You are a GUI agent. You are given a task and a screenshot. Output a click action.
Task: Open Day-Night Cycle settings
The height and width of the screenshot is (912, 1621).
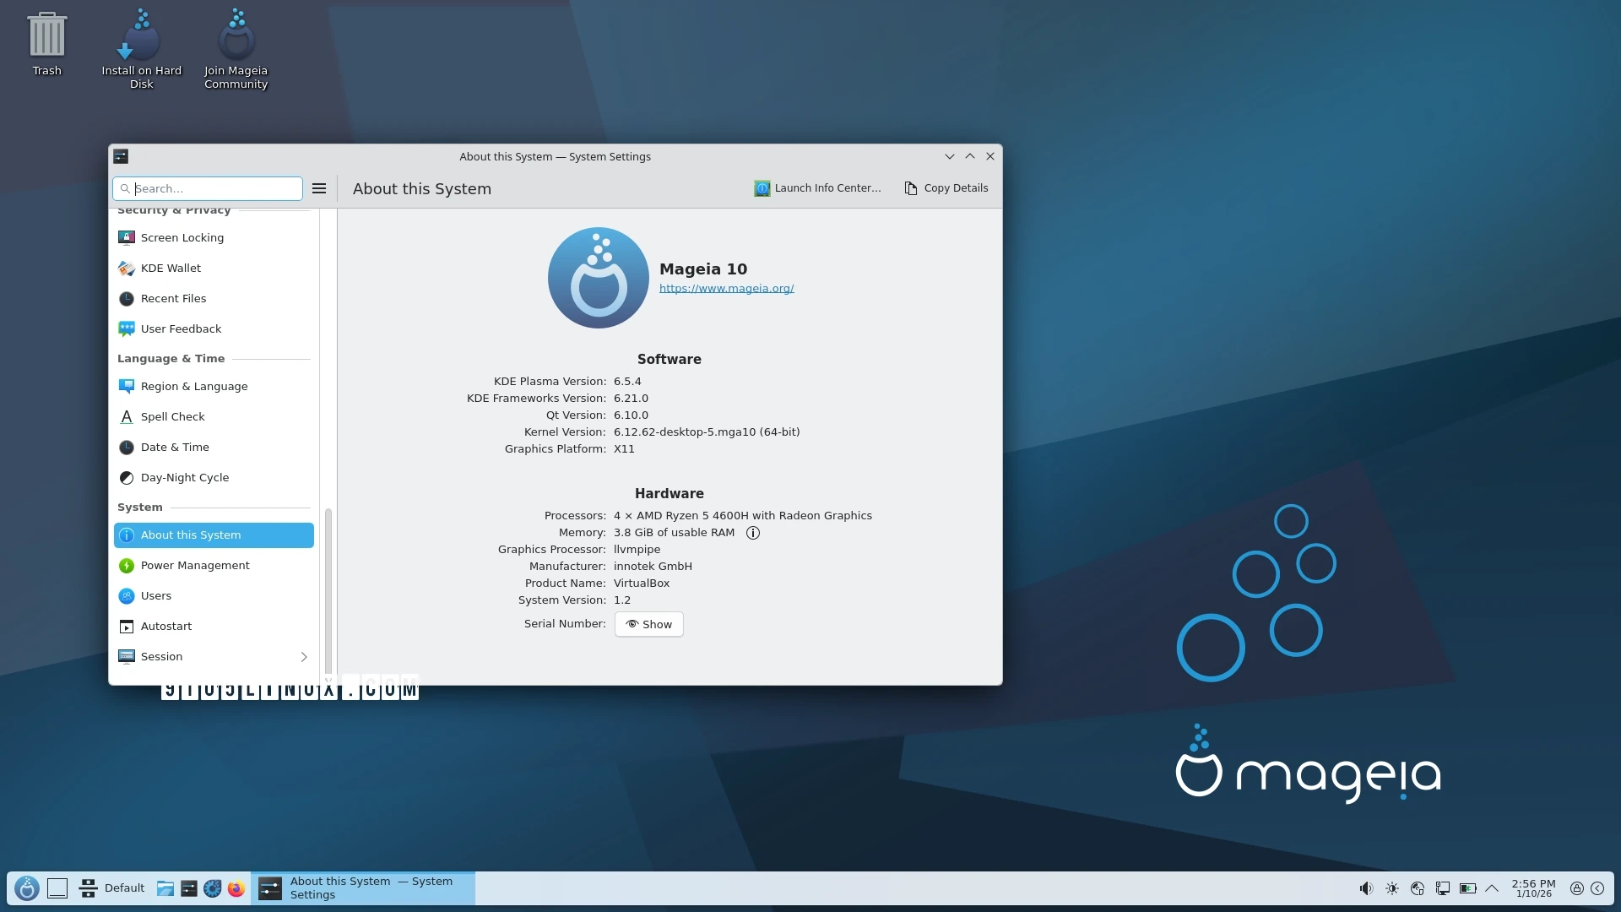pos(184,477)
